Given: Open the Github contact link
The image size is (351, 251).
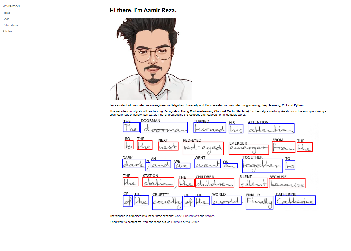Looking at the screenshot, I should coord(195,222).
